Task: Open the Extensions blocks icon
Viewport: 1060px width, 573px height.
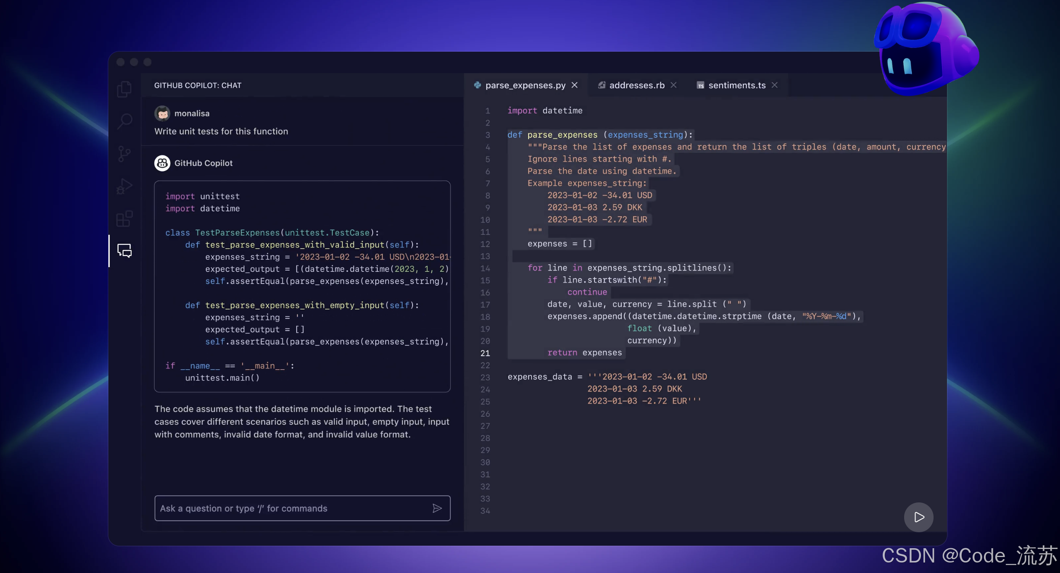Action: [124, 218]
